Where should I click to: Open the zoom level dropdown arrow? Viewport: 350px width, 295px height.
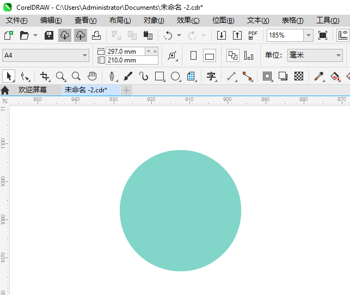309,35
